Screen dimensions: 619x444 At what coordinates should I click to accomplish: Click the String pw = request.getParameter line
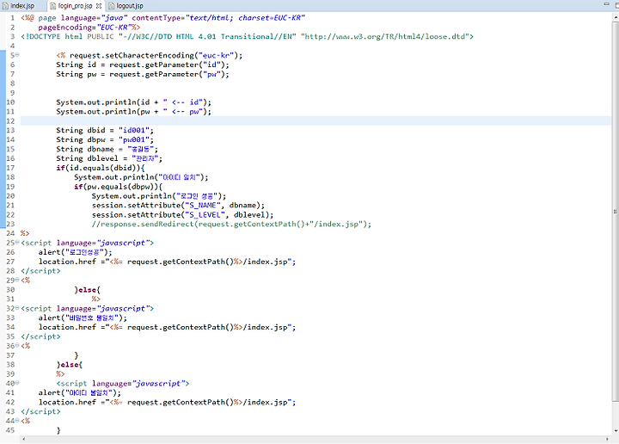(143, 74)
